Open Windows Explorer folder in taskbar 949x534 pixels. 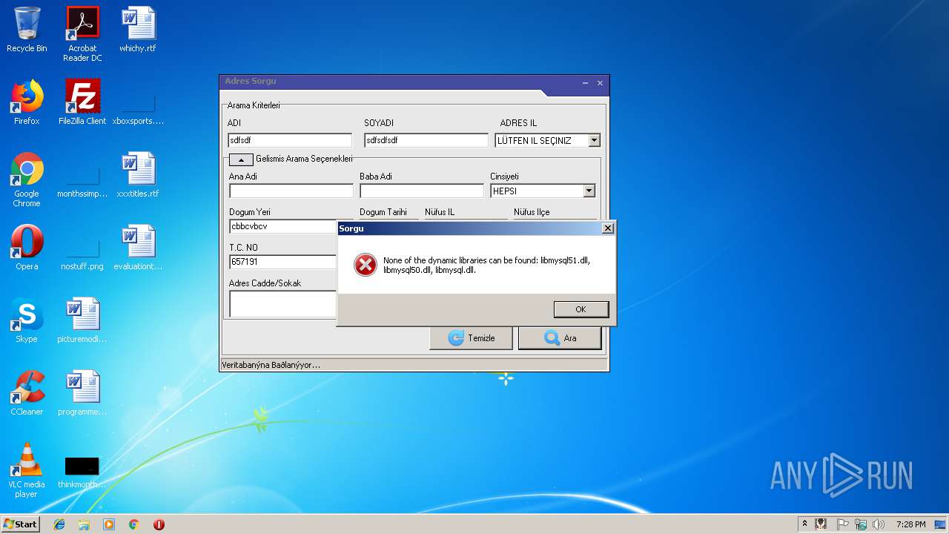(84, 524)
